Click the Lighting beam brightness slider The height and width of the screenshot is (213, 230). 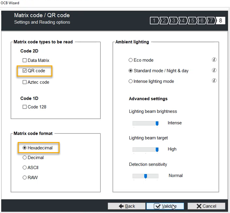[146, 123]
